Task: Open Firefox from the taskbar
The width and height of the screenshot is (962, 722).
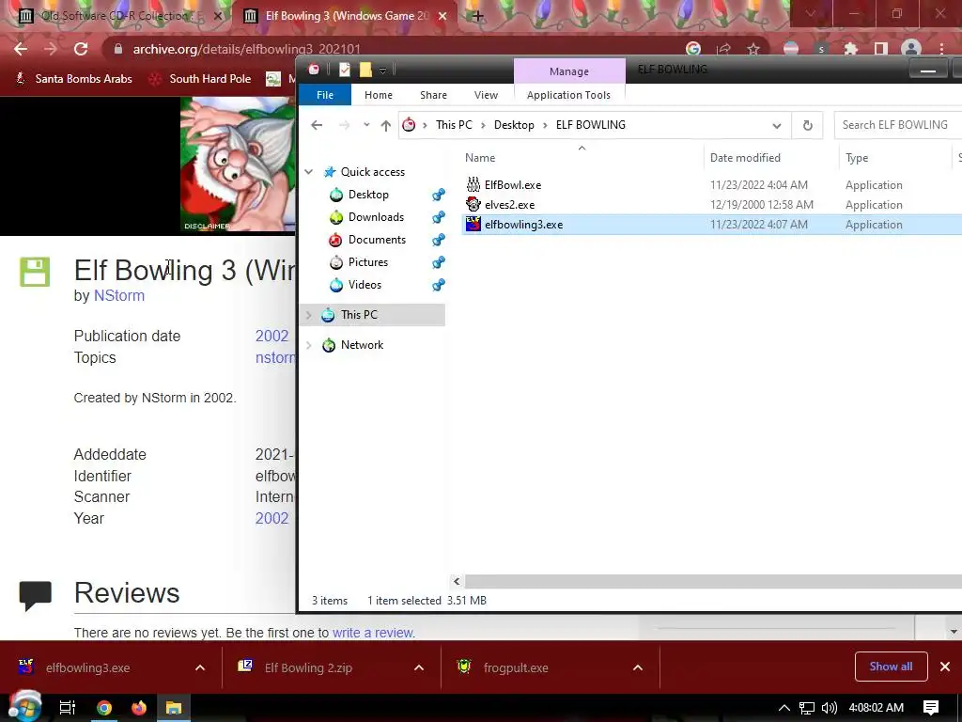Action: (x=139, y=708)
